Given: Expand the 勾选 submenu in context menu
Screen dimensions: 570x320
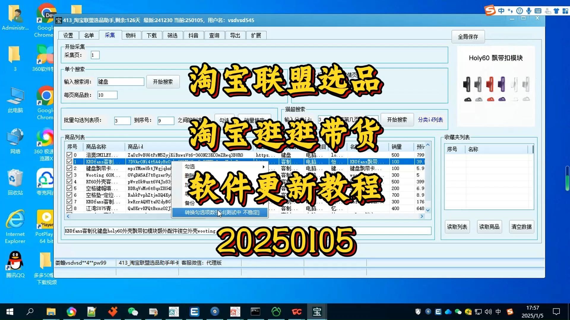Looking at the screenshot, I should coord(220,167).
